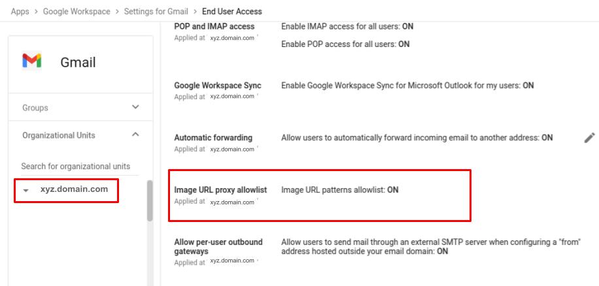Expand the Groups section chevron
The width and height of the screenshot is (599, 286).
pyautogui.click(x=135, y=107)
